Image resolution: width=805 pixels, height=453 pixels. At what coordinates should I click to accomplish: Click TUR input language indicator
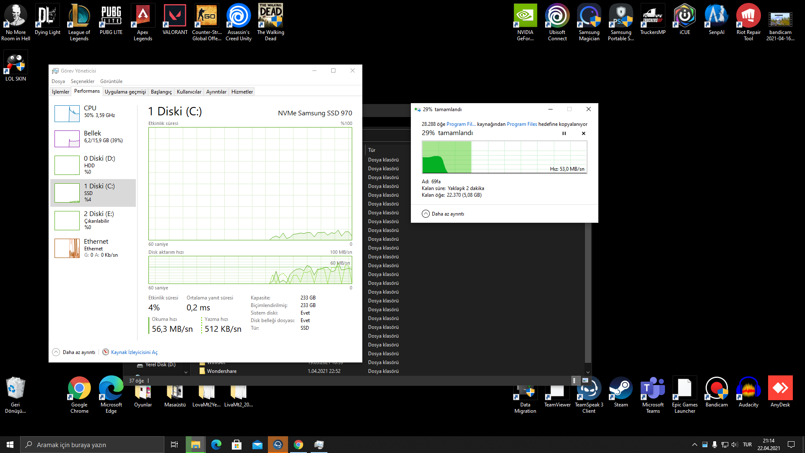(747, 445)
